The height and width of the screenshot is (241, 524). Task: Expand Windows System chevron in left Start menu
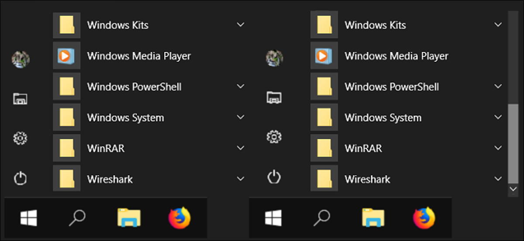point(240,117)
